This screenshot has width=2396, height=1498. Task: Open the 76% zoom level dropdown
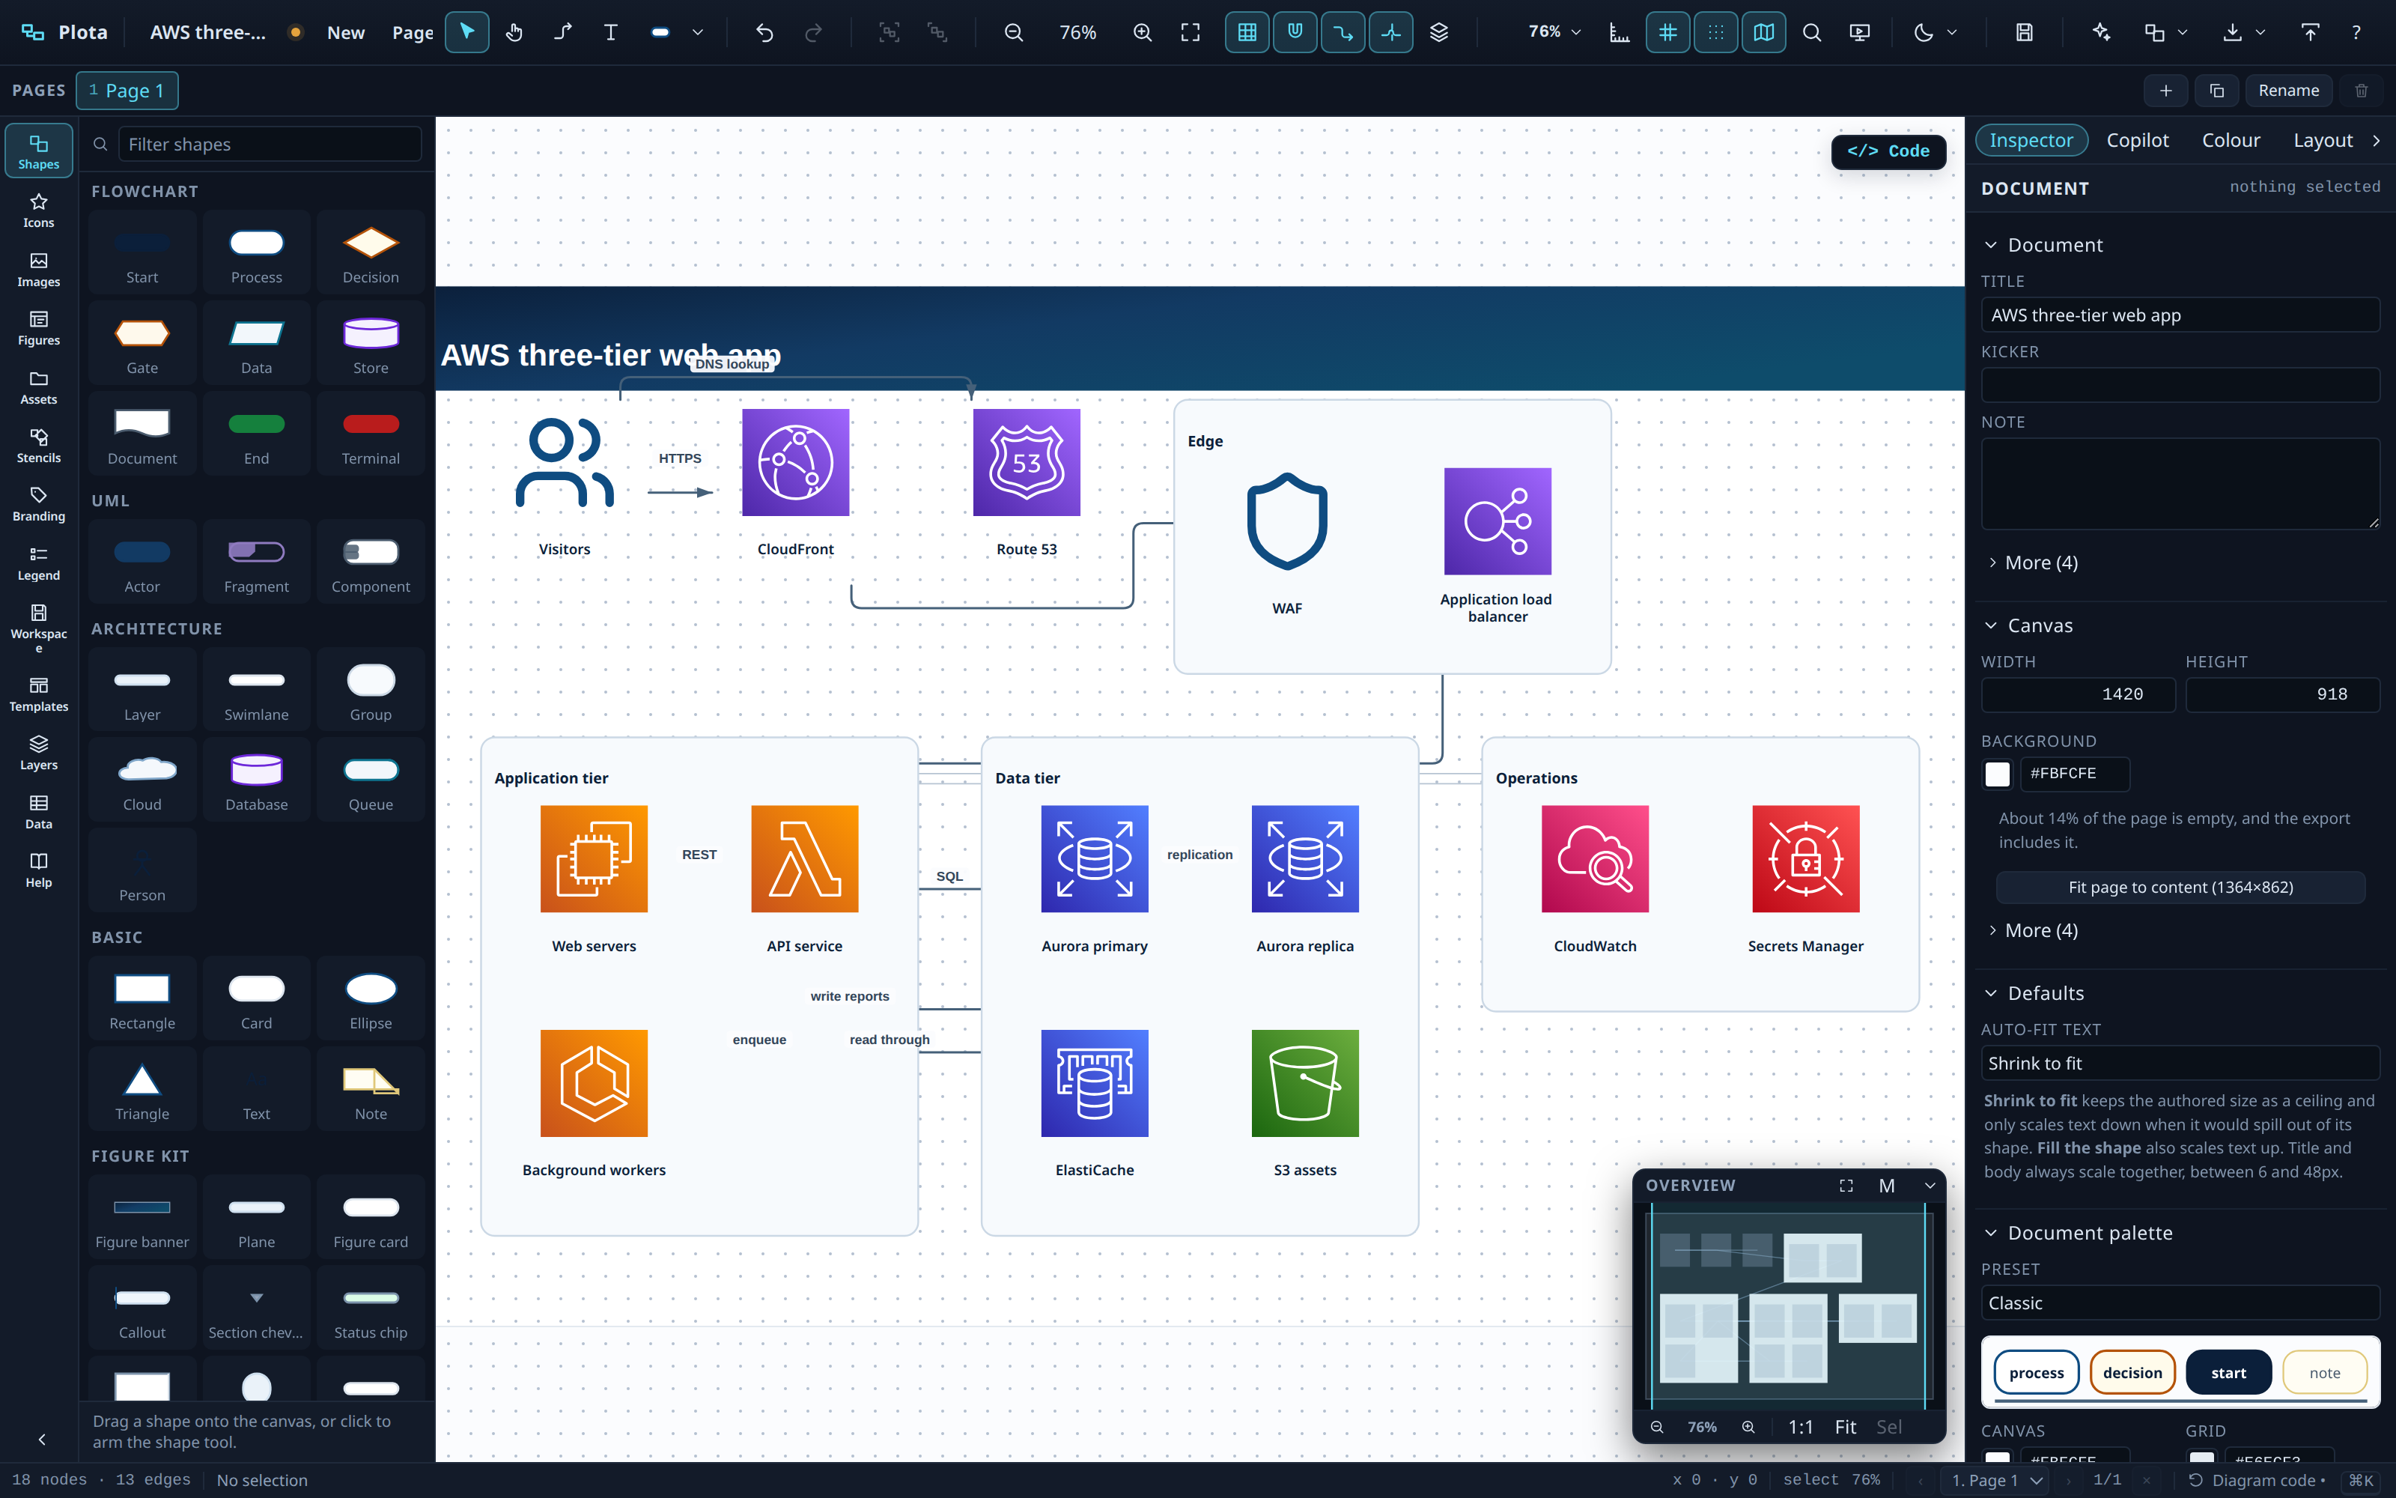1554,33
